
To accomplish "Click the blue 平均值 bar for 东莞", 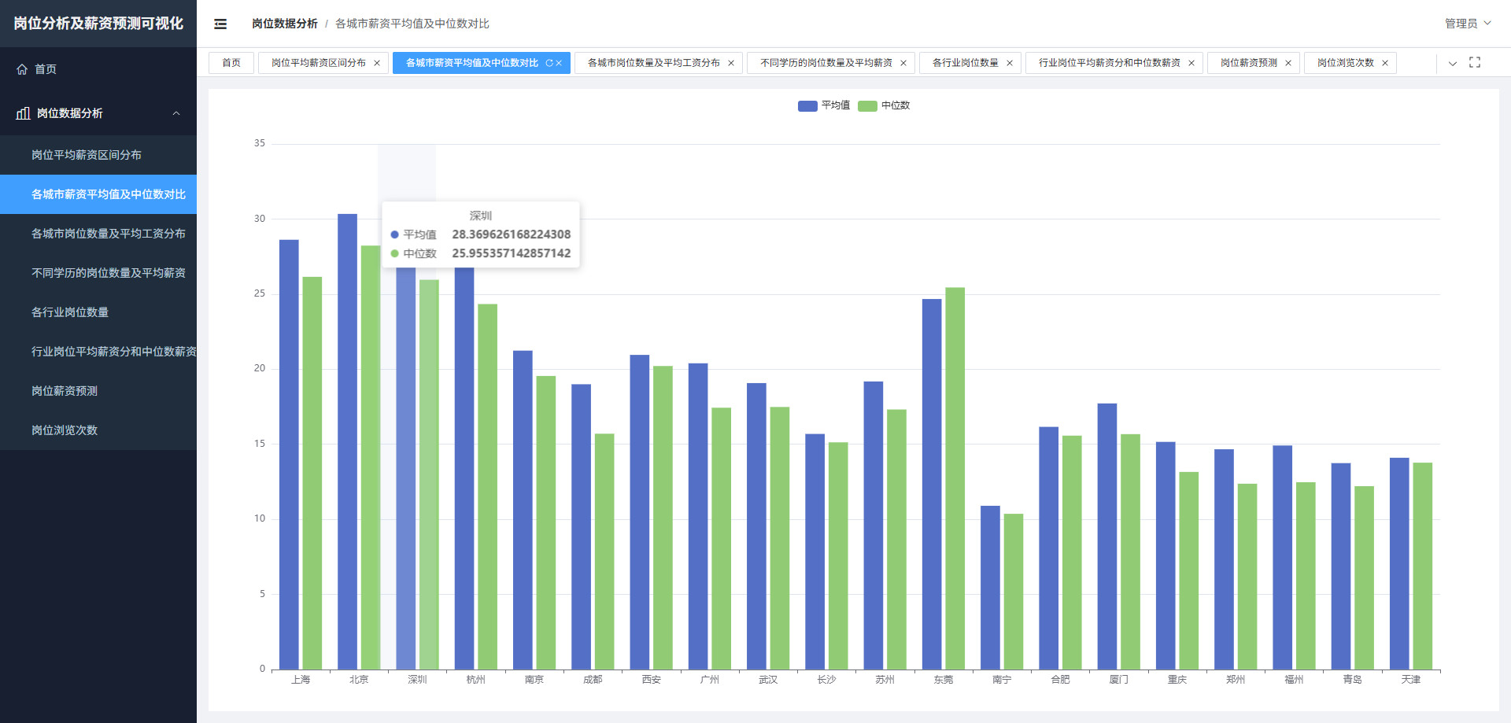I will point(932,485).
